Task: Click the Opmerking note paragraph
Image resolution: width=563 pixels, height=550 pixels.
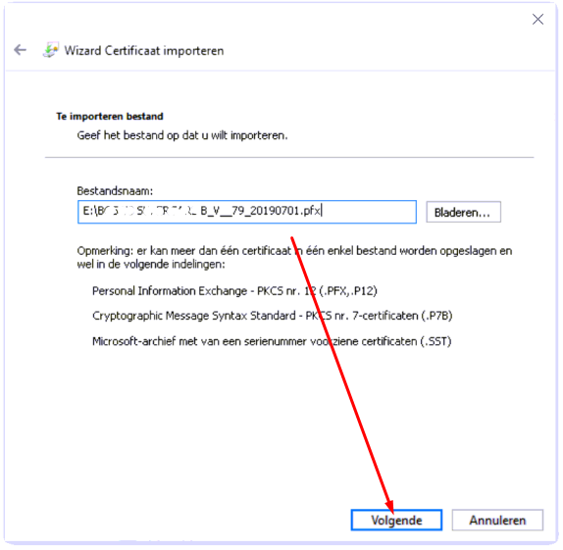Action: tap(294, 258)
